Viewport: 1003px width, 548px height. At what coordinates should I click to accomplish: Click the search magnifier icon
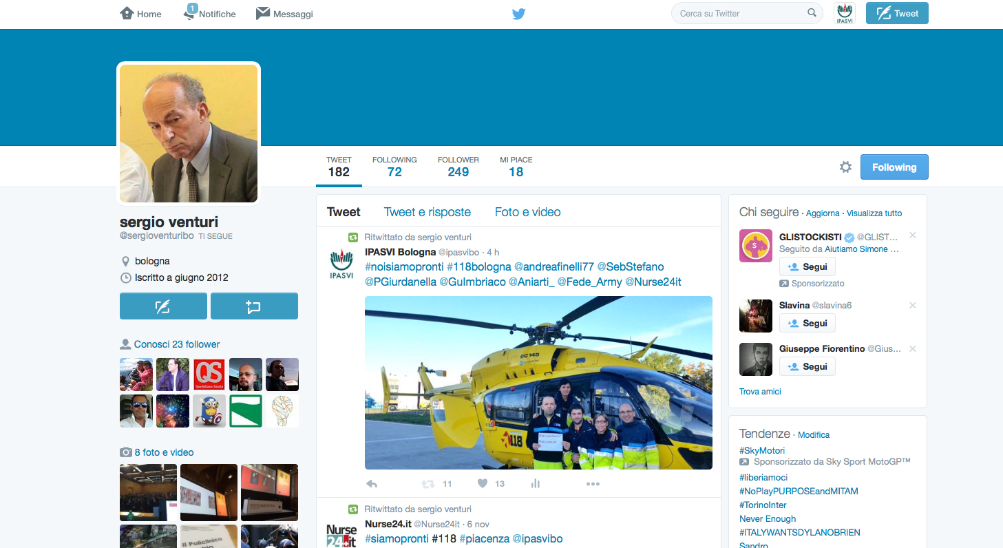[812, 13]
